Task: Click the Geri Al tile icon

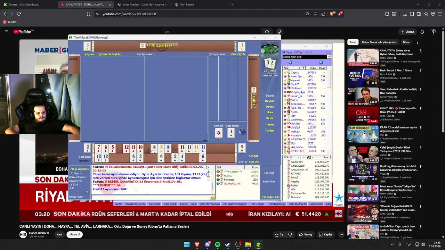Action: tap(219, 133)
